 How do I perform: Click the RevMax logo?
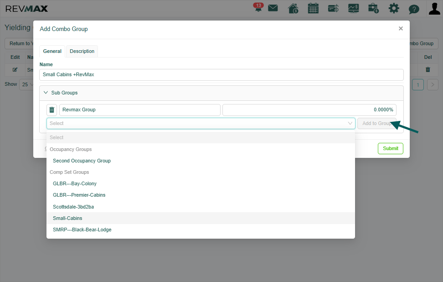pyautogui.click(x=26, y=9)
